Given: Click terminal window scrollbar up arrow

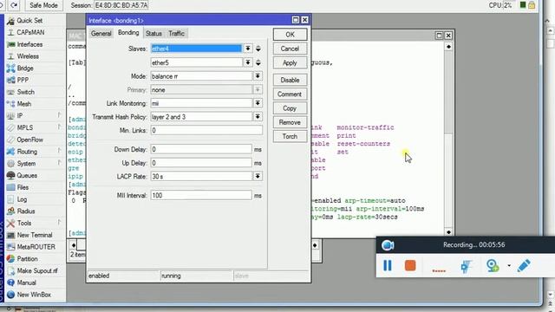Looking at the screenshot, I should (448, 47).
